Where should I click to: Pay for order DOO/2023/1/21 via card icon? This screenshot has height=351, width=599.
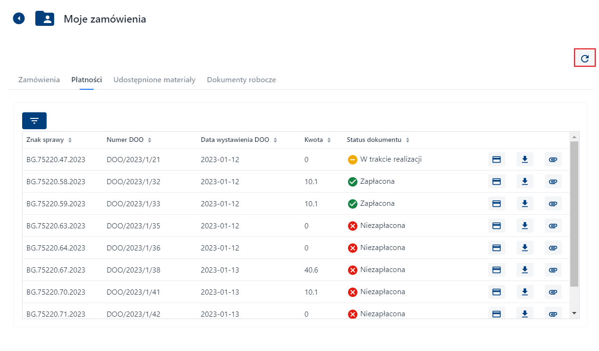pos(496,159)
